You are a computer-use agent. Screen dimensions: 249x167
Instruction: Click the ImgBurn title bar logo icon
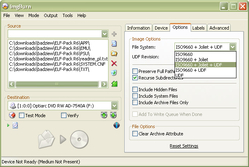(5, 6)
